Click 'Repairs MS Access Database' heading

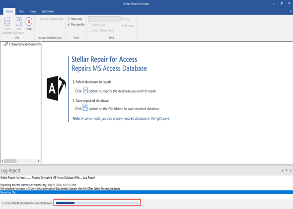pos(109,69)
